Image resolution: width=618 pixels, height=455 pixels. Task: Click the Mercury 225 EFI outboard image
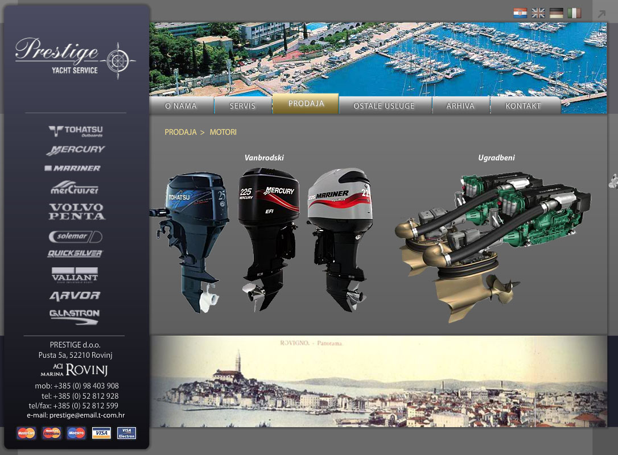(269, 239)
